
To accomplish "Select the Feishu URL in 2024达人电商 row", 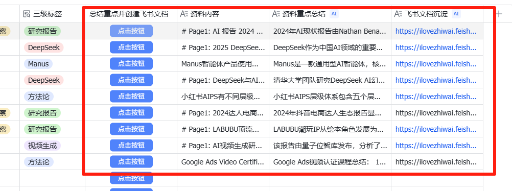I will click(436, 113).
